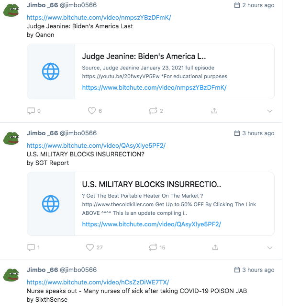
Task: Click the Pepe avatar on the third post
Action: [11, 275]
